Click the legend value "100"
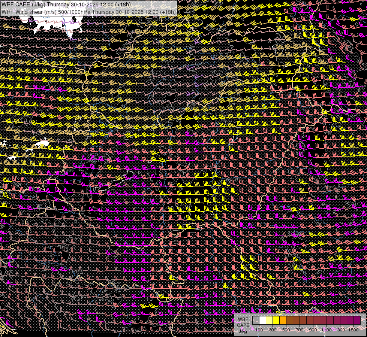The image size is (367, 337). coord(259,330)
